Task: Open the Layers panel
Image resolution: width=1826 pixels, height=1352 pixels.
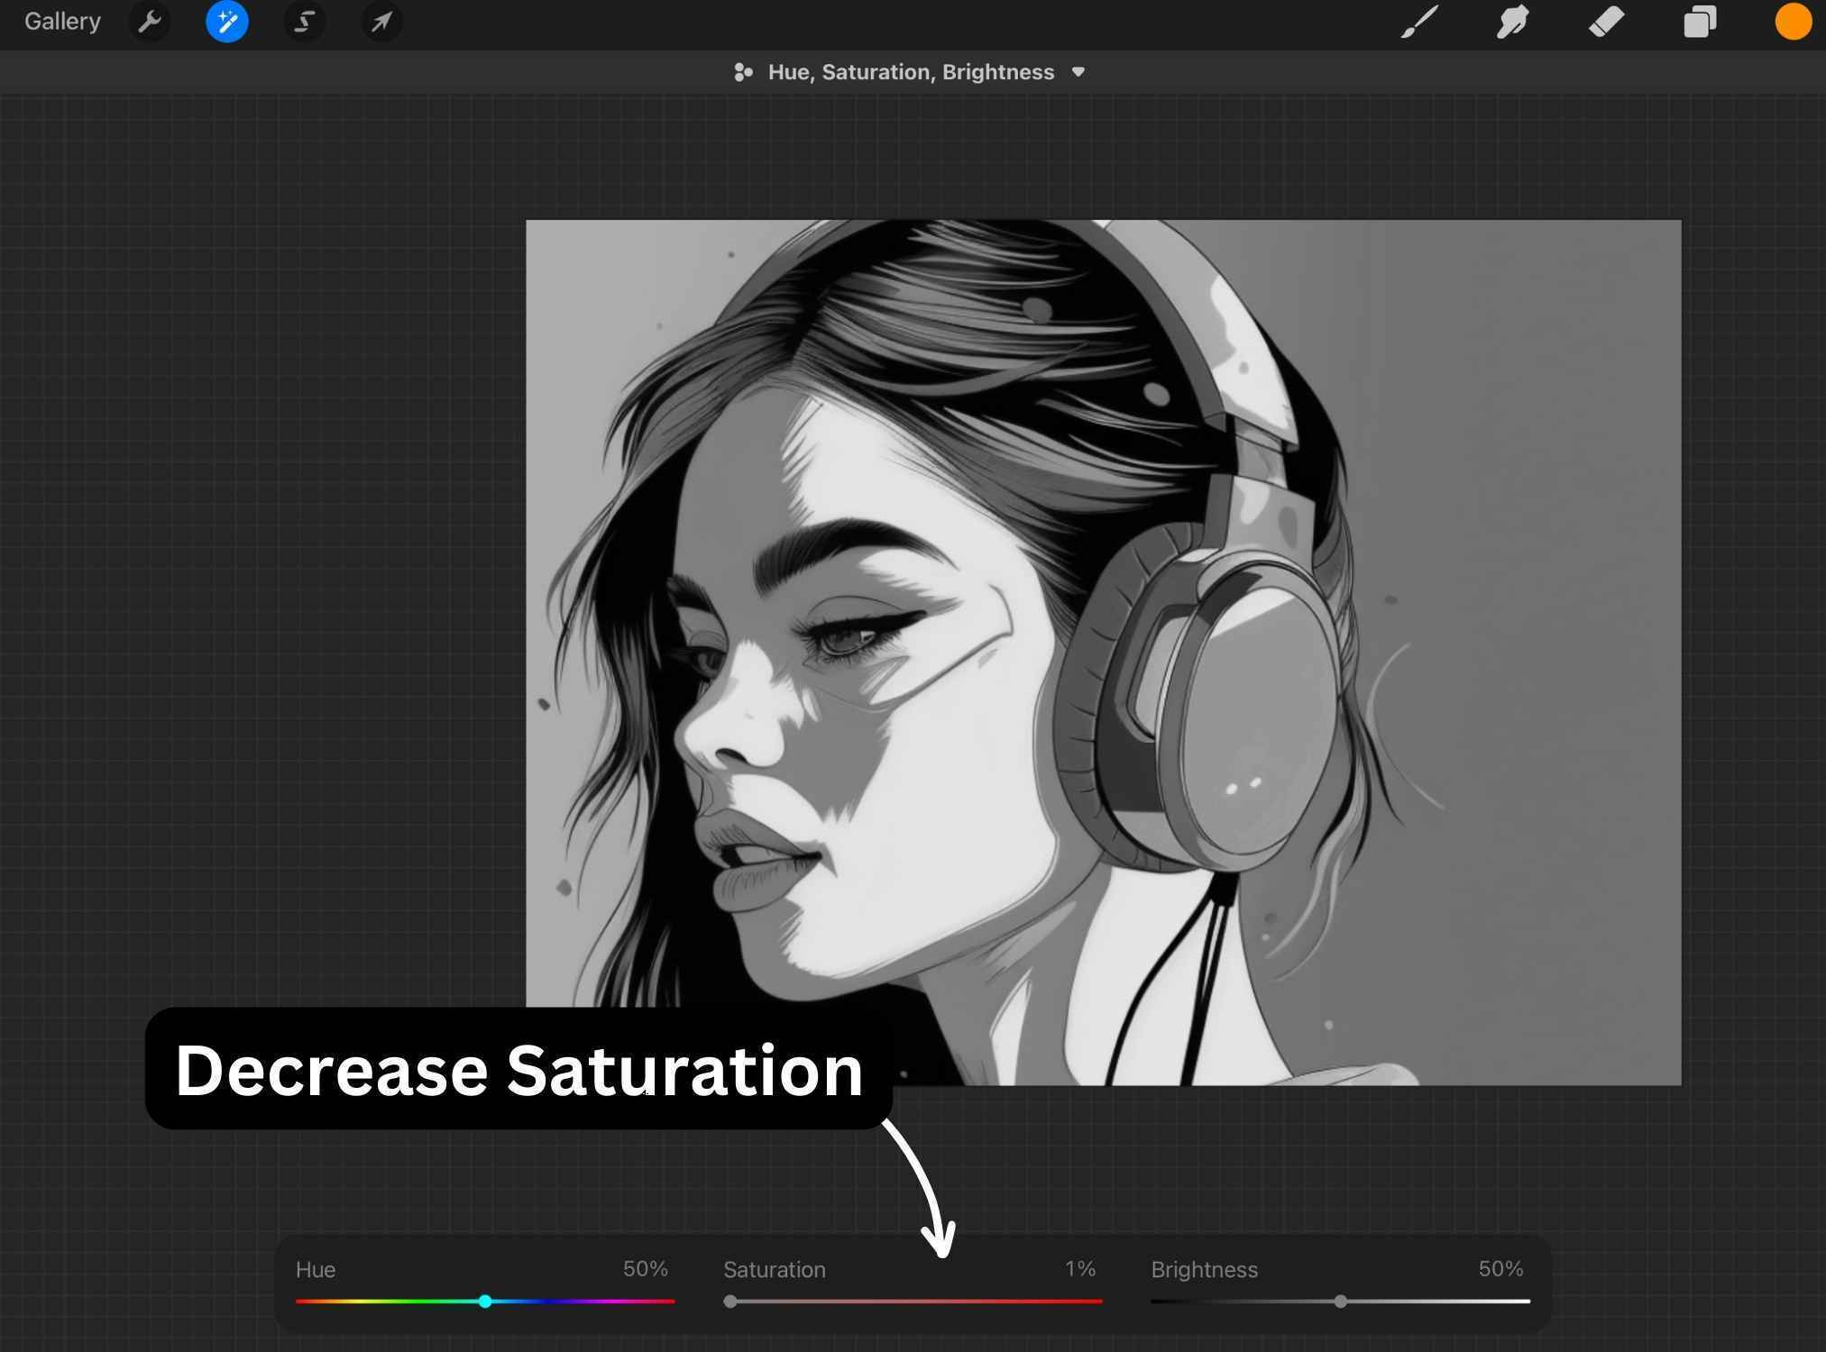Action: click(x=1699, y=22)
